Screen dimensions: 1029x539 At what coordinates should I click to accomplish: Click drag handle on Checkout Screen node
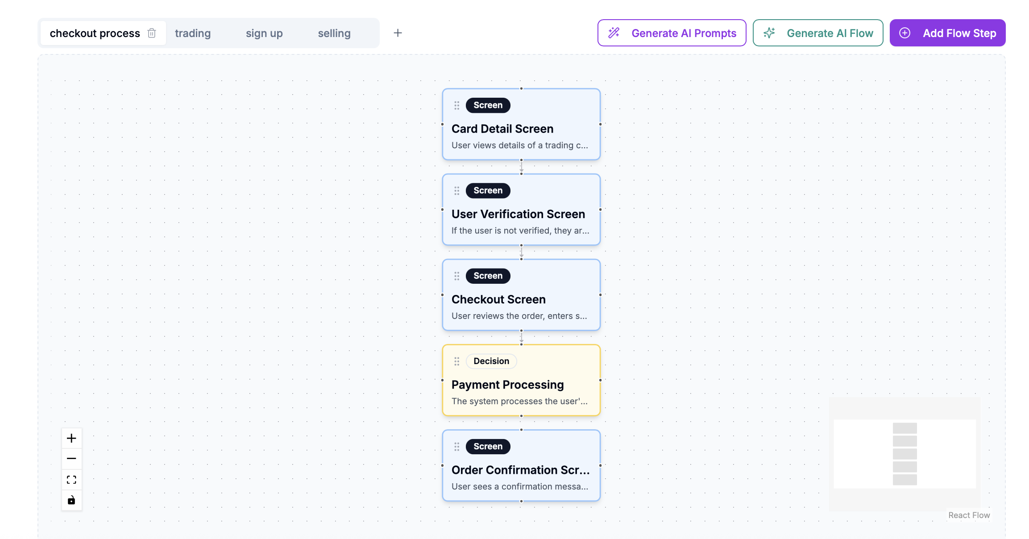[x=456, y=276]
